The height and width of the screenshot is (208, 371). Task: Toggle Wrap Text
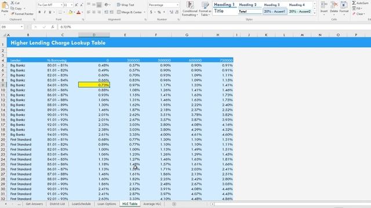[x=126, y=5]
